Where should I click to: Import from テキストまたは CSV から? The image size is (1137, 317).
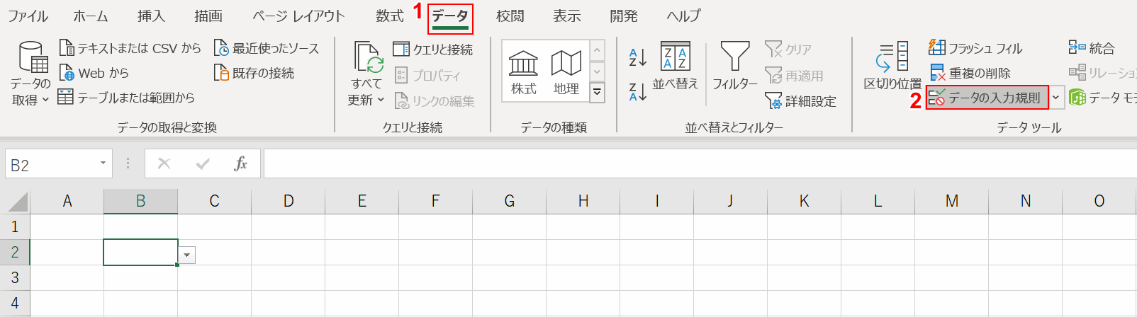click(130, 48)
